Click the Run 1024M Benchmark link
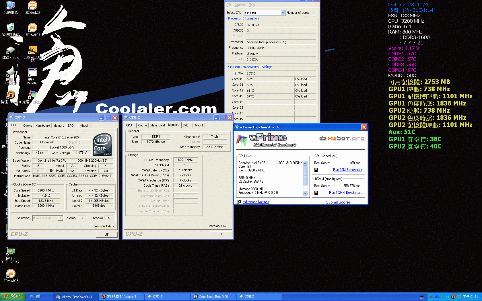Viewport: 482px width, 301px height. coord(345,193)
